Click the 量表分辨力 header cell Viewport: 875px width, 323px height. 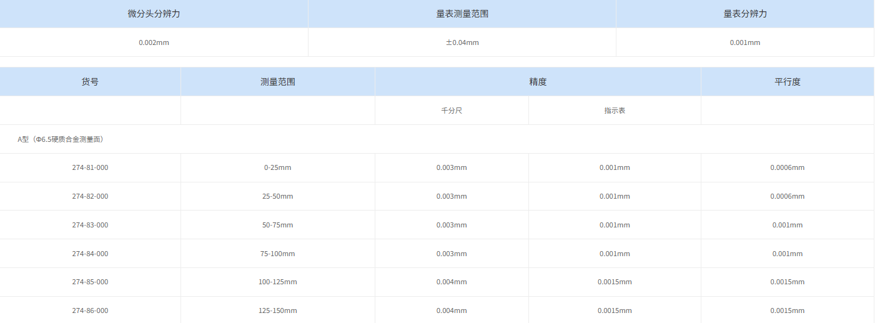click(744, 14)
